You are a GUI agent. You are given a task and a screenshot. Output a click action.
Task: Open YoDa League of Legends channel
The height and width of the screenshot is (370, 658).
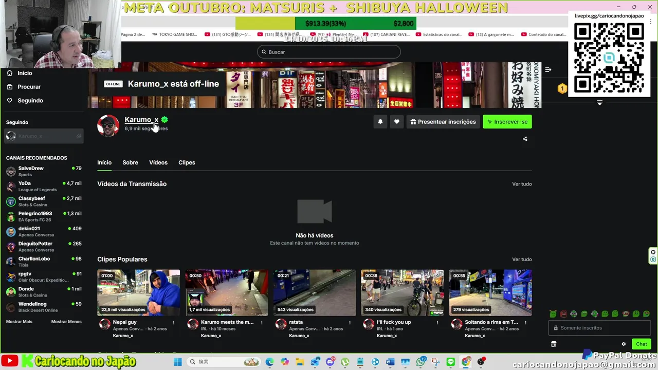click(44, 186)
